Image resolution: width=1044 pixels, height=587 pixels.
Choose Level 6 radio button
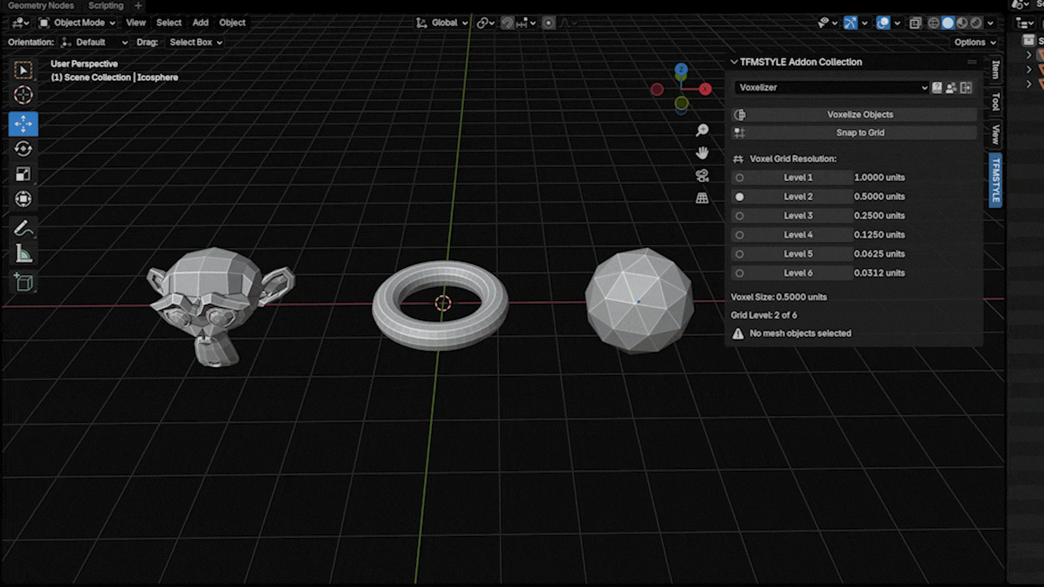[739, 273]
